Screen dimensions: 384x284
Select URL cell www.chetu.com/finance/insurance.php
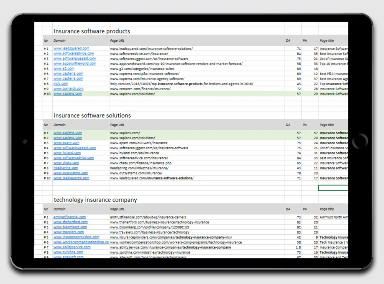coord(141,163)
